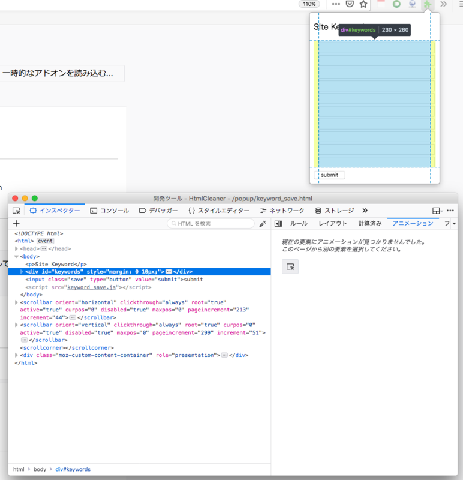Open the Network tab
Image resolution: width=463 pixels, height=480 pixels.
(282, 211)
